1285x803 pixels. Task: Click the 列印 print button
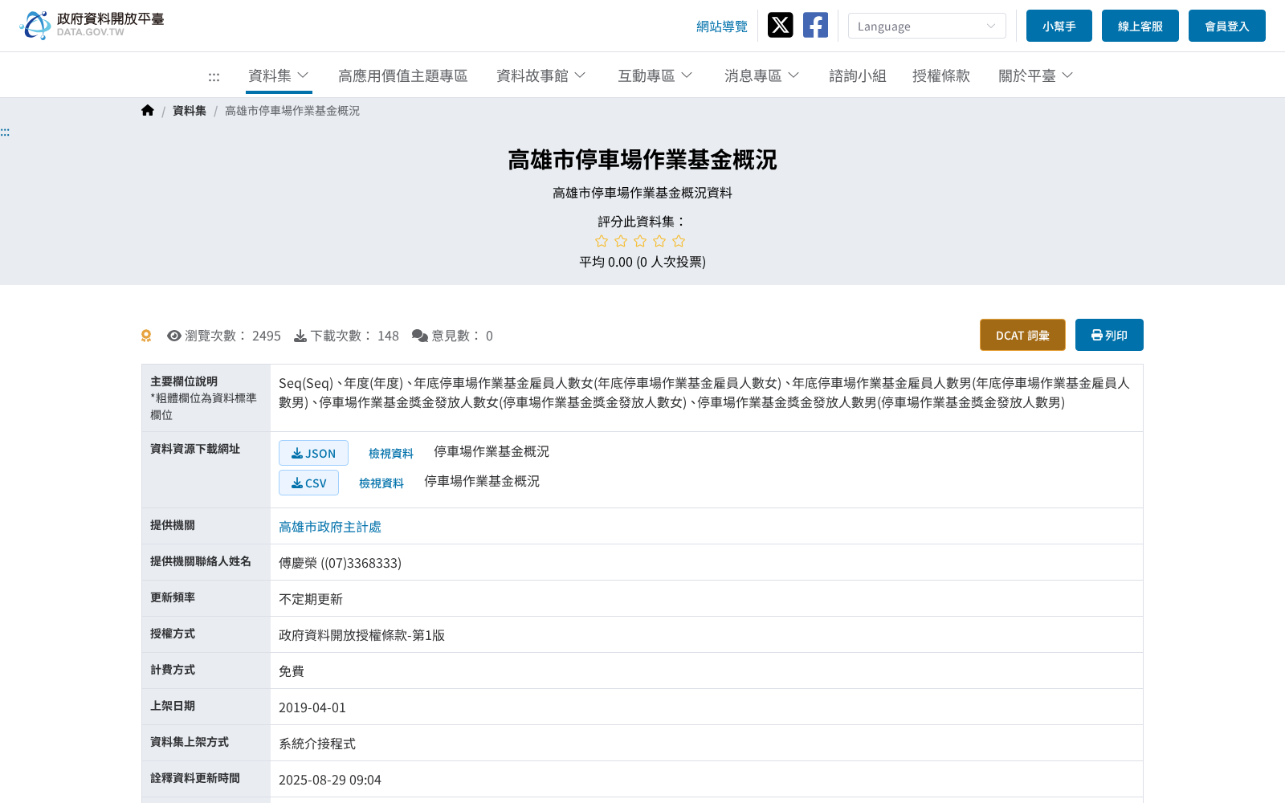1109,335
